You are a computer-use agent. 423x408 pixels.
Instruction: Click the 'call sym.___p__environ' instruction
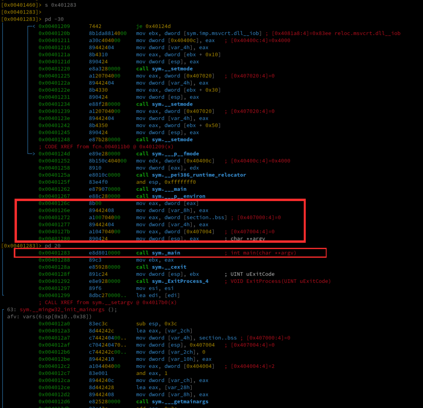[171, 196]
